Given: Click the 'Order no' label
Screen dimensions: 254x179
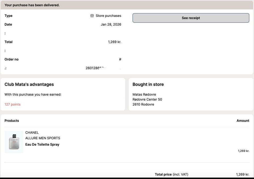Looking at the screenshot, I should 11,59.
